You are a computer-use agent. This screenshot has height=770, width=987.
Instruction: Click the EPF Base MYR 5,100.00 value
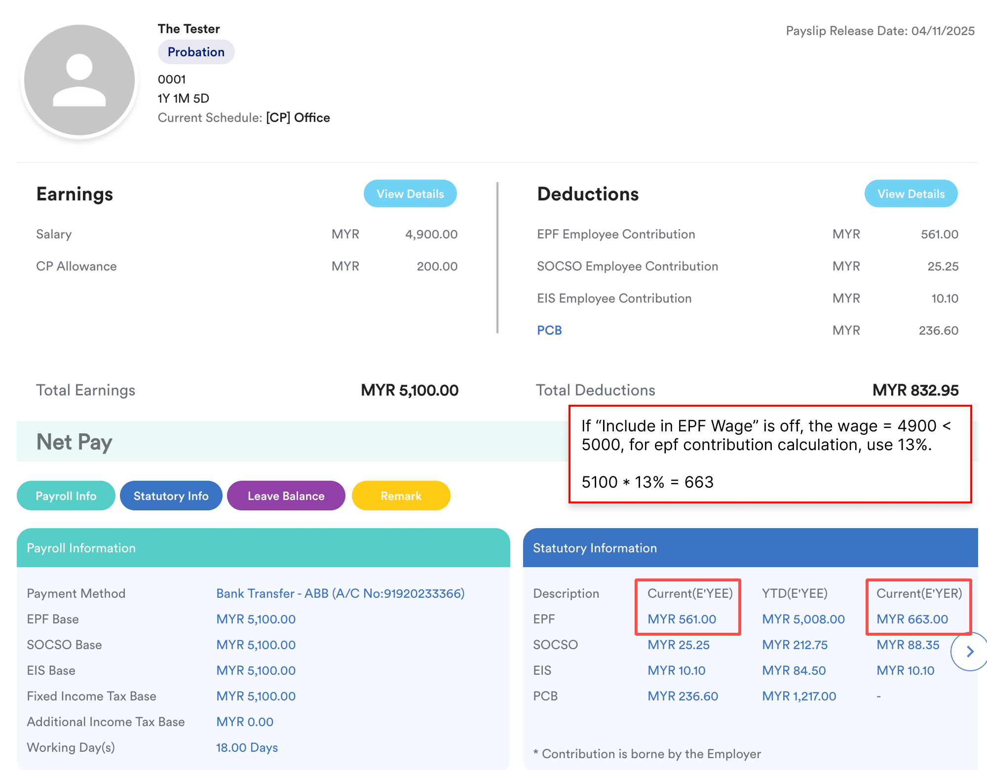tap(256, 619)
